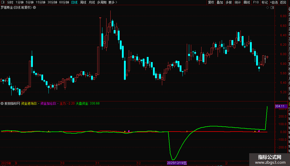Screen dimensions: 290x166
Task: Click the 2025/12/19/五 date marker
Action: tap(177, 163)
